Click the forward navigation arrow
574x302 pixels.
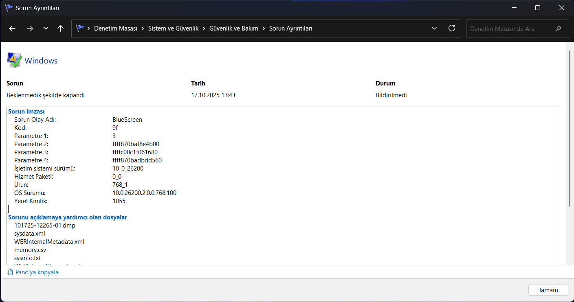pos(30,28)
